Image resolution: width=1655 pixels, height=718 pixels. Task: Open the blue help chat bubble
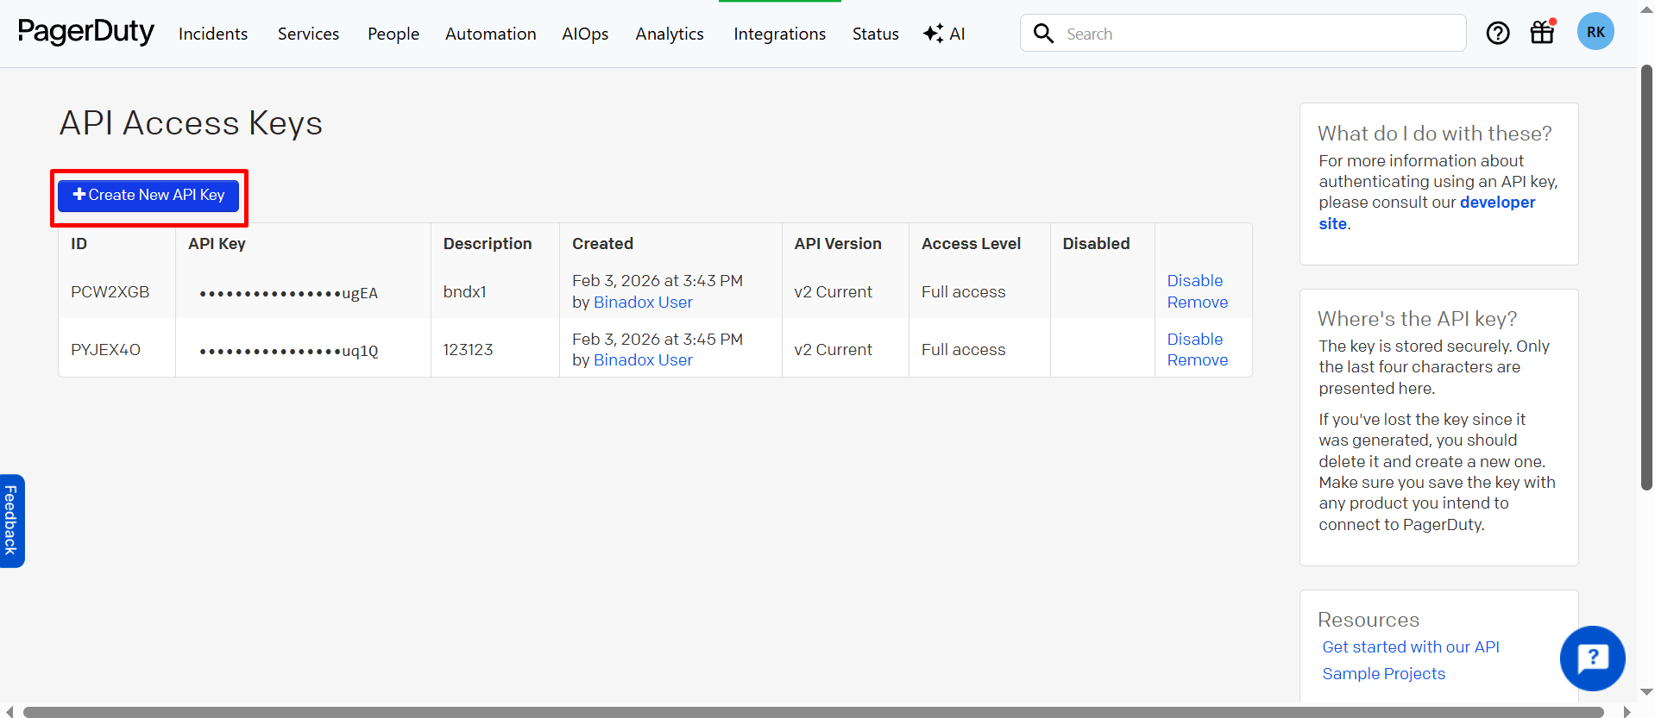click(x=1592, y=658)
